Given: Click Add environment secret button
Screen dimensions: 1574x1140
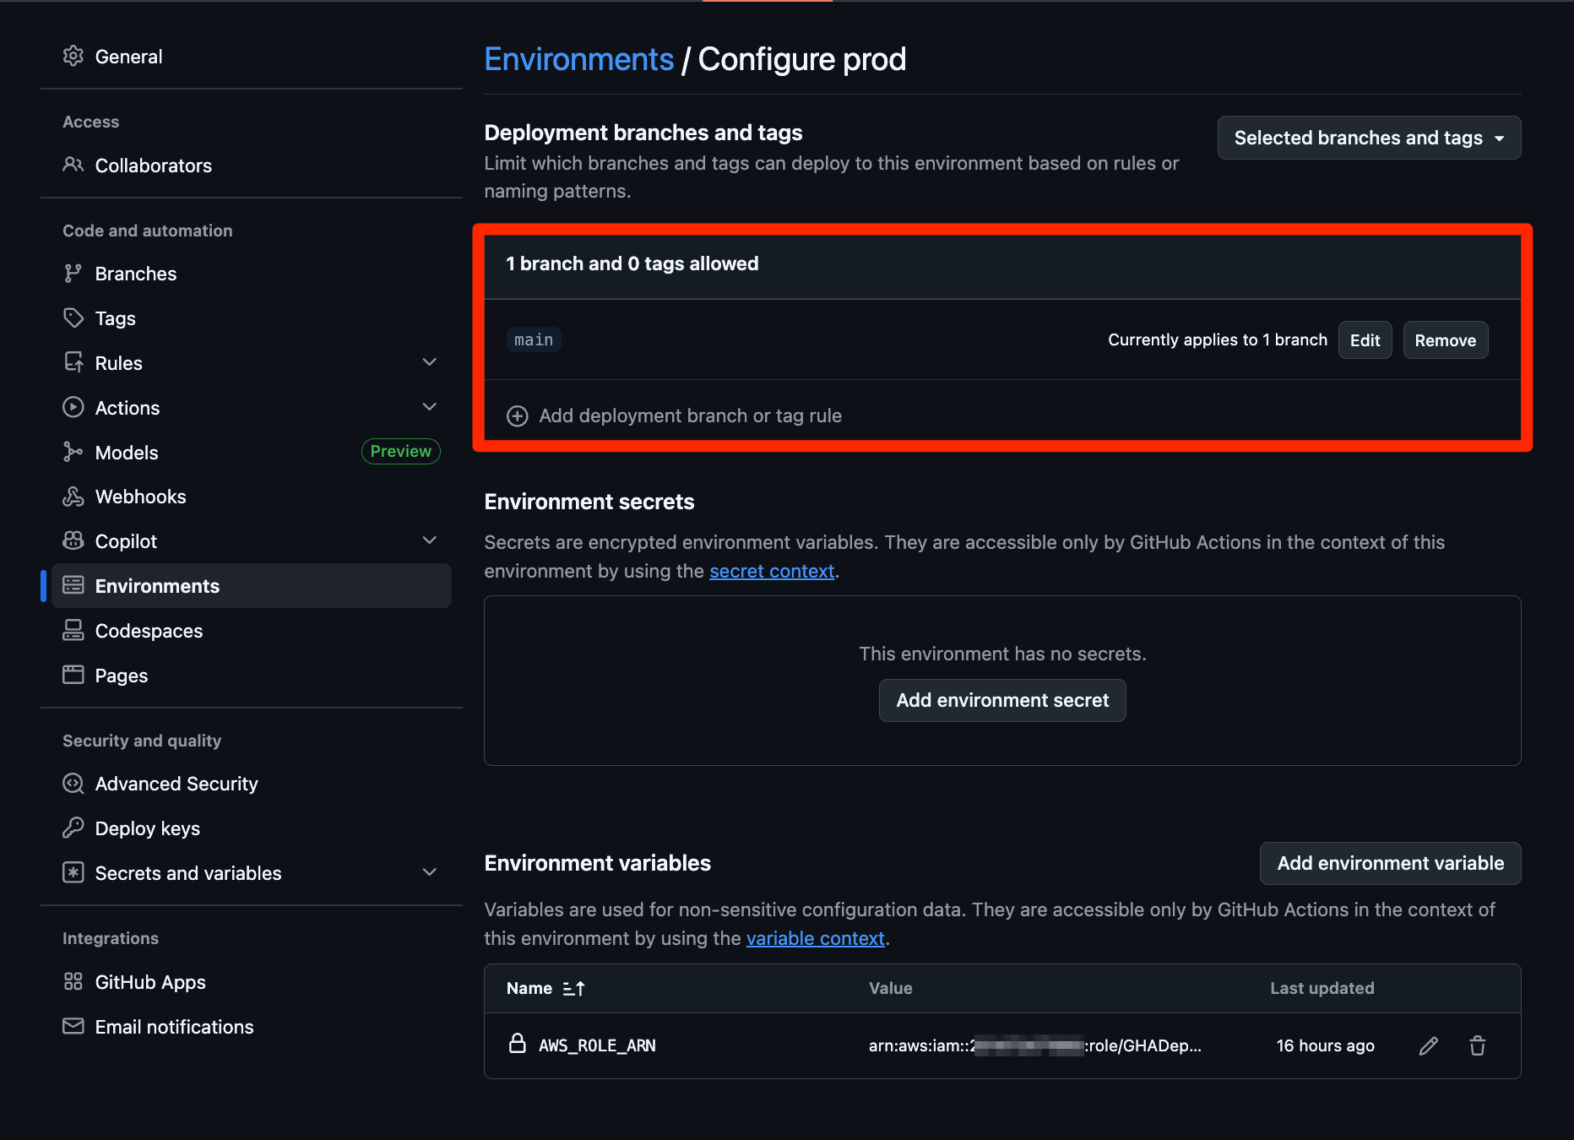Looking at the screenshot, I should 1002,700.
